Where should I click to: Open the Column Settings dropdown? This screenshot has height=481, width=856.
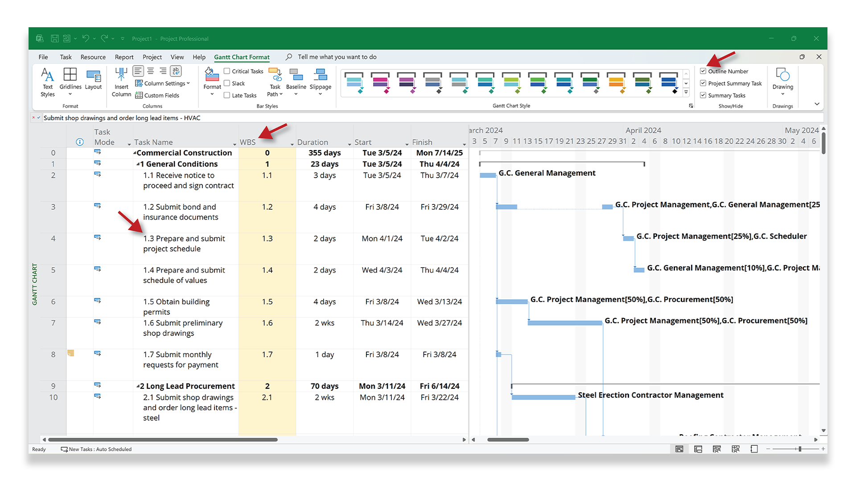[x=163, y=83]
